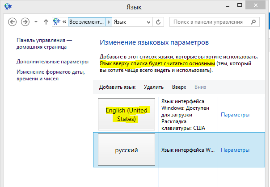Click Удалить in the language toolbar
The image size is (270, 187).
point(154,87)
